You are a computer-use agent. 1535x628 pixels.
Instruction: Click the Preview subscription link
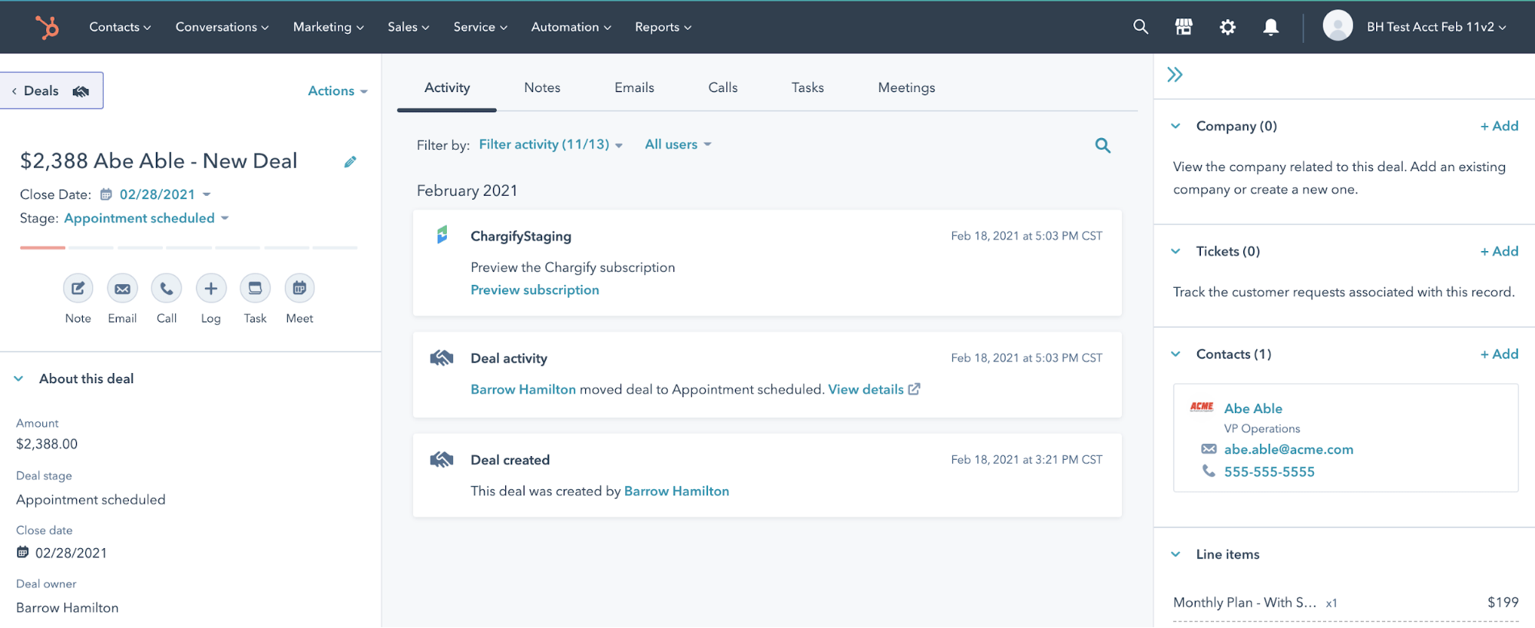pyautogui.click(x=534, y=290)
